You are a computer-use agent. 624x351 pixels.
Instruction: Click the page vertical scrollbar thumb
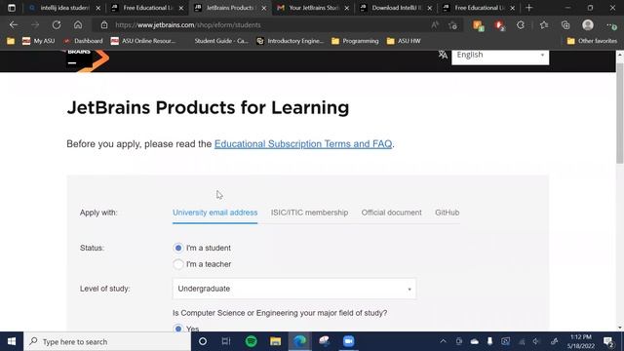620,113
